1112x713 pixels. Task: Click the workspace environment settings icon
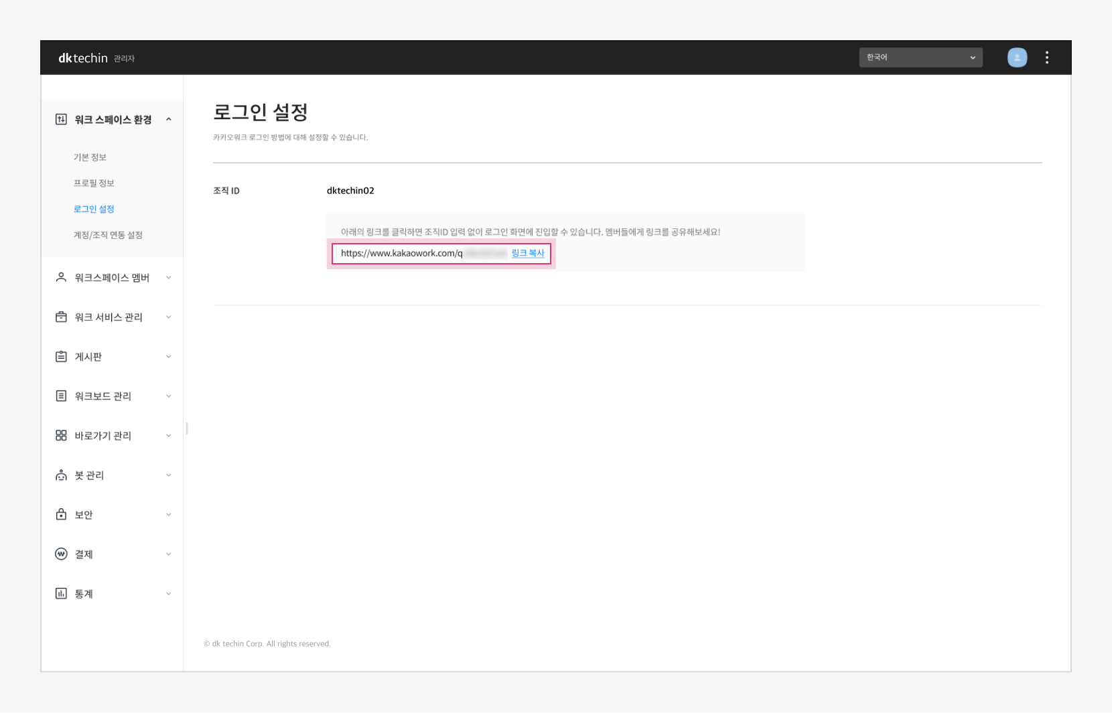pos(61,119)
